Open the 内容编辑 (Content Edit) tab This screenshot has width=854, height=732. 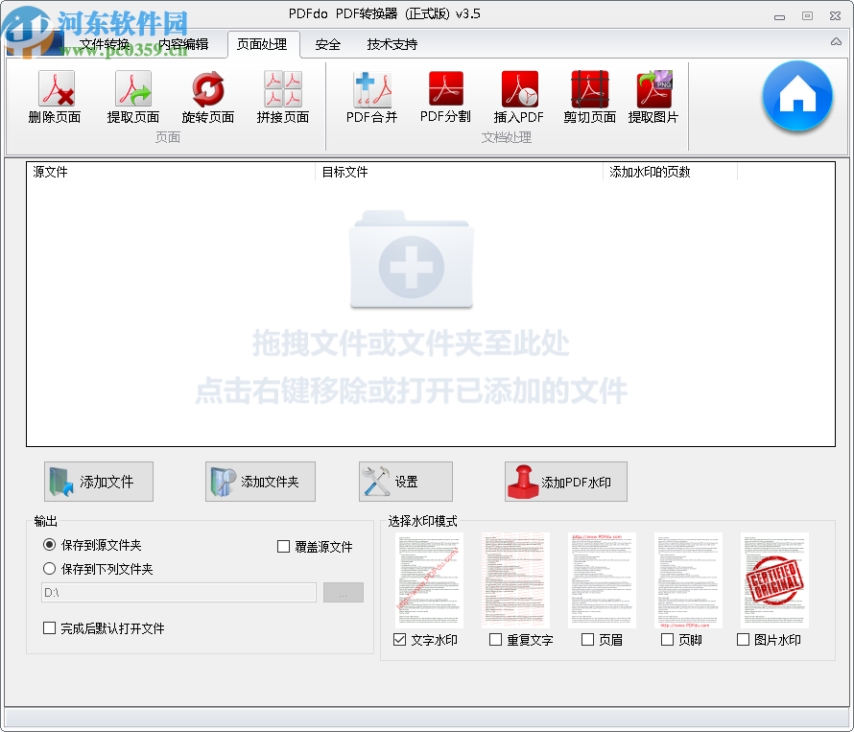pyautogui.click(x=186, y=44)
